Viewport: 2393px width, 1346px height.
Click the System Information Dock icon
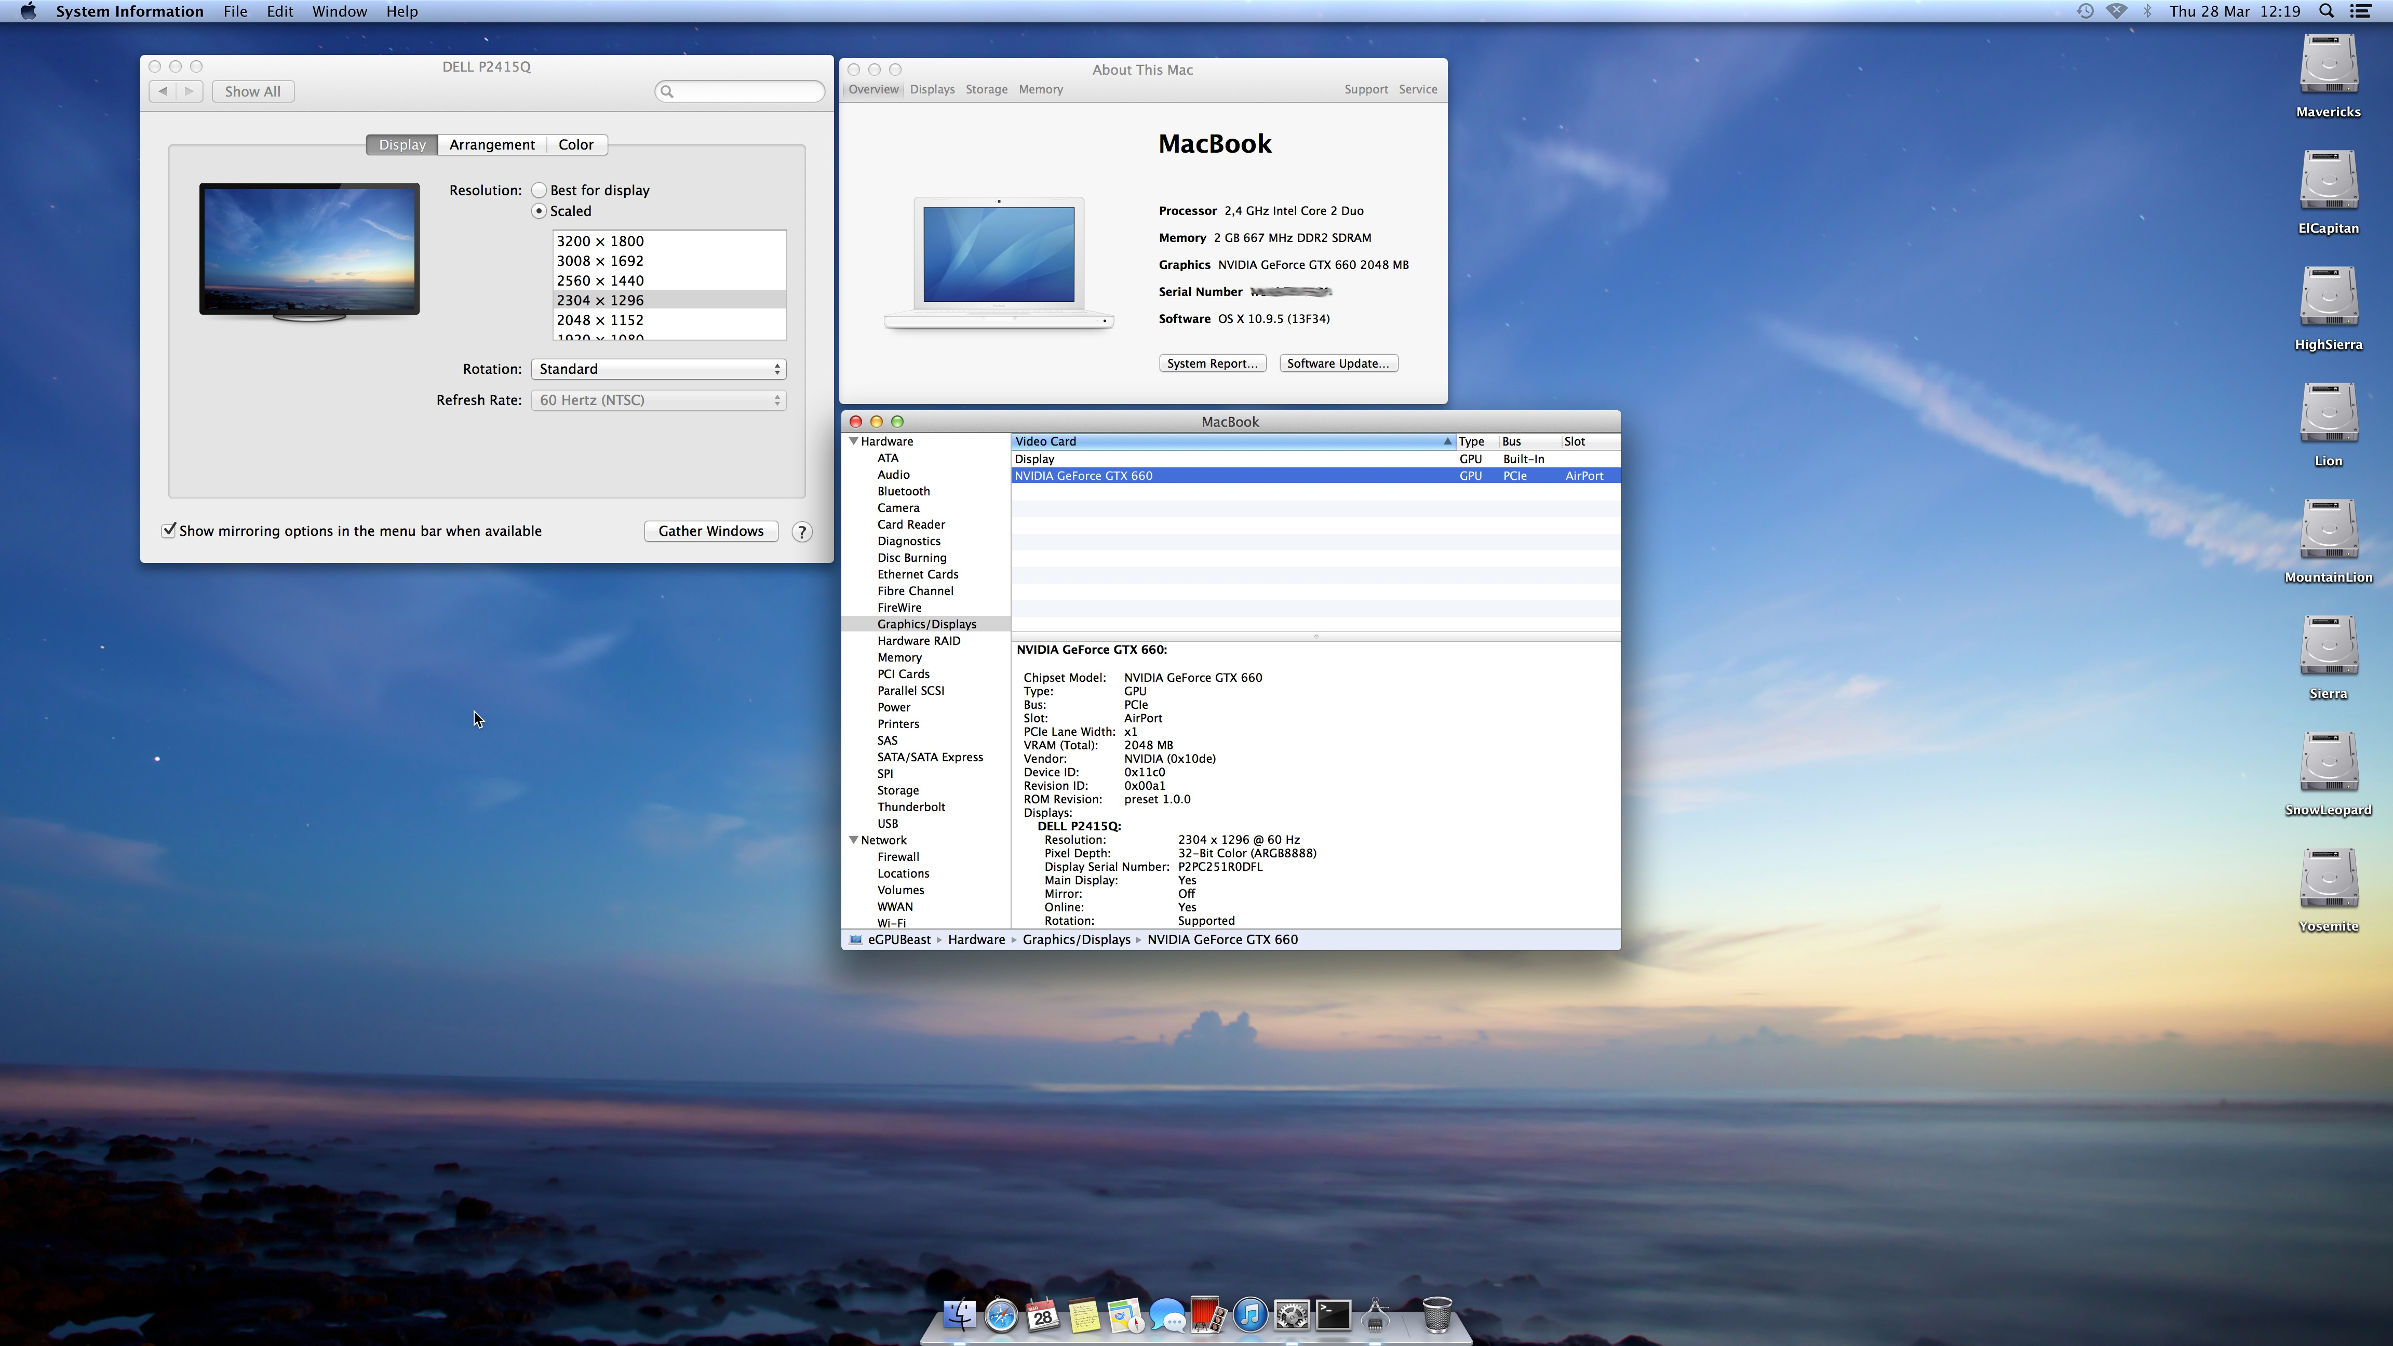coord(1376,1315)
